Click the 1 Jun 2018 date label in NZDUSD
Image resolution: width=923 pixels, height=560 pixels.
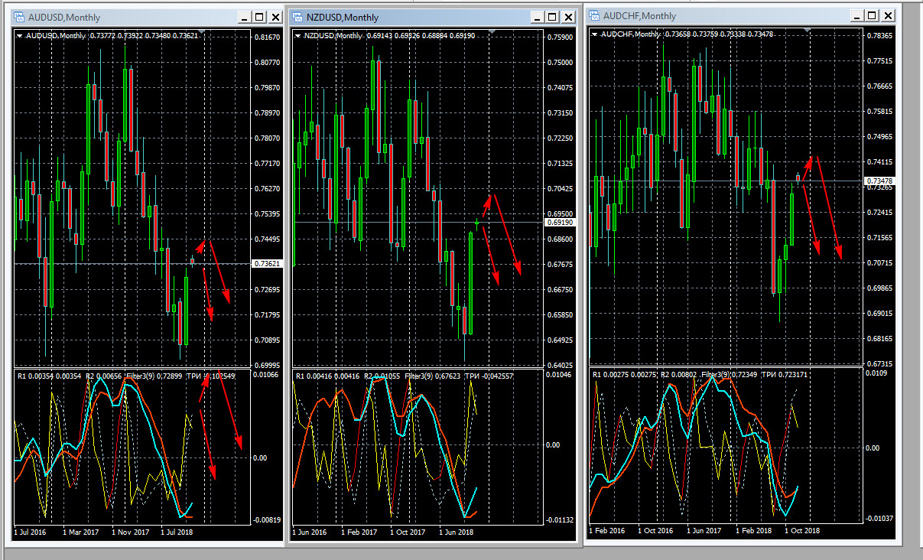(x=456, y=532)
